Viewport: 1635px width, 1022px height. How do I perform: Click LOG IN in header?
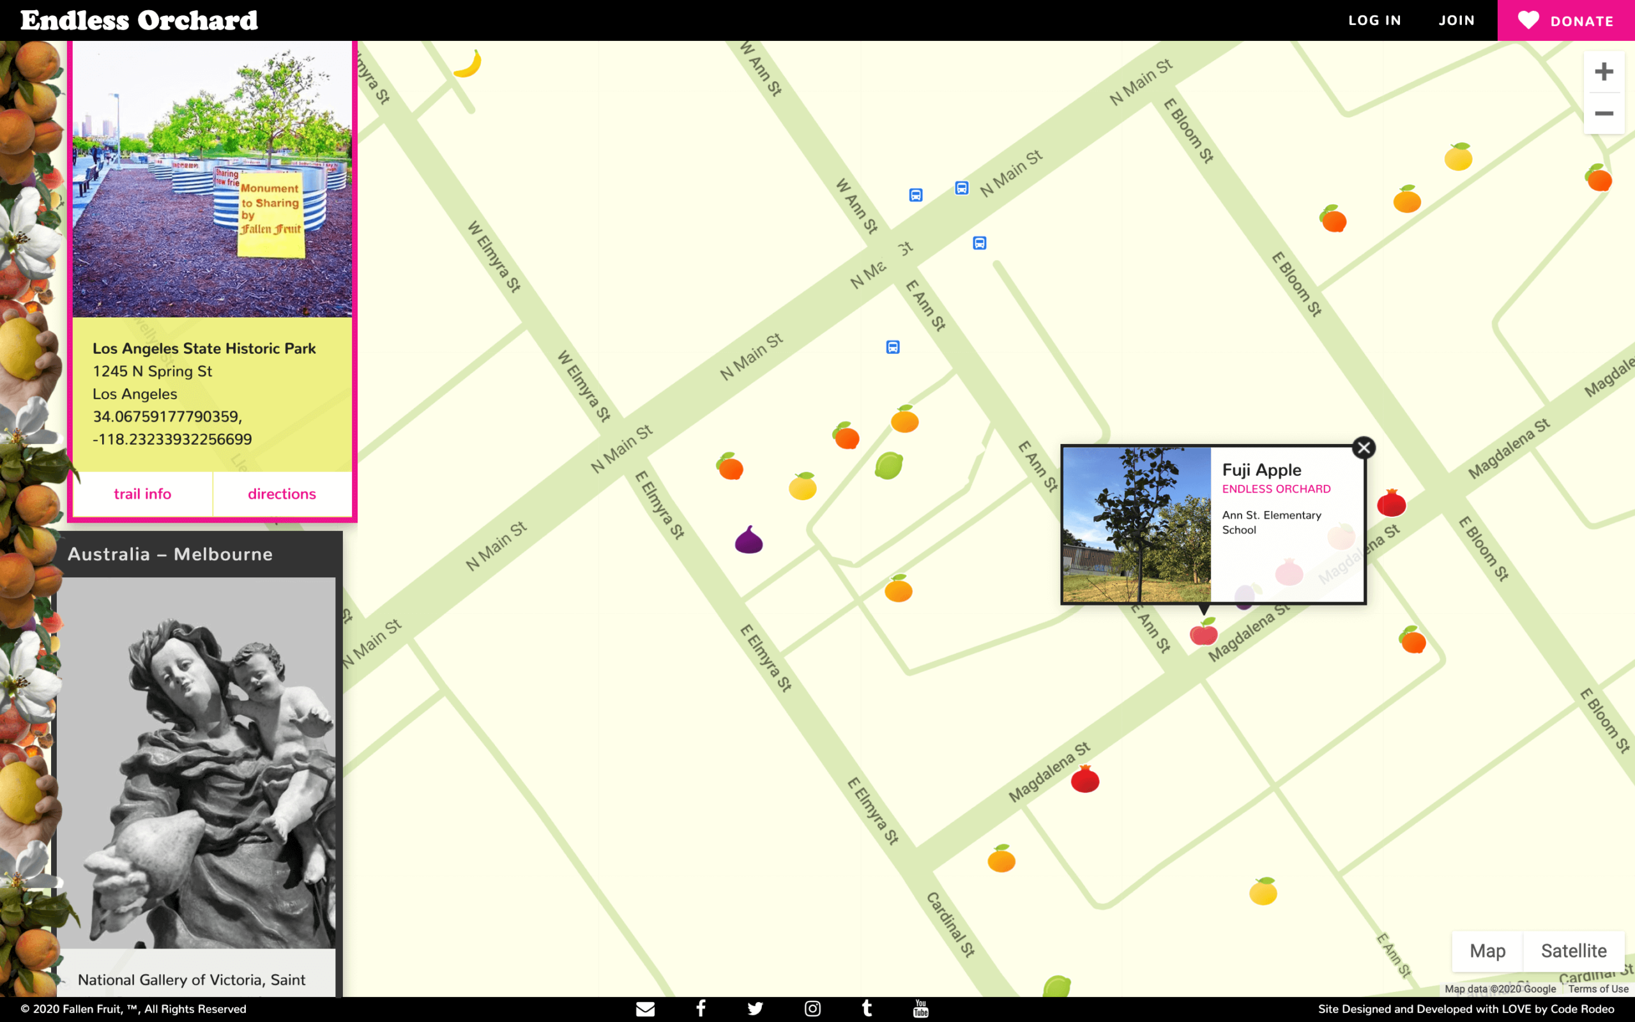1374,20
